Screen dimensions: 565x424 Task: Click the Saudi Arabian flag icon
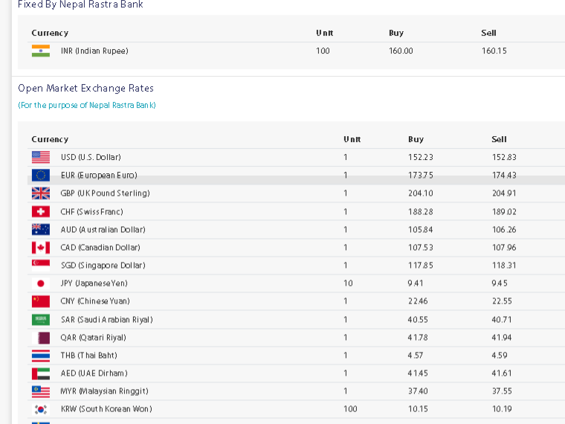[41, 319]
